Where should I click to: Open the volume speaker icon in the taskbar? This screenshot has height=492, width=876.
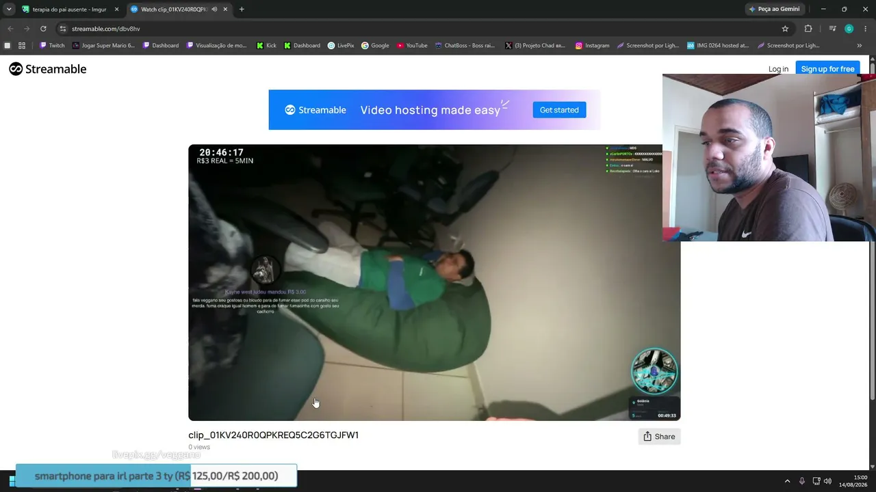click(x=827, y=481)
